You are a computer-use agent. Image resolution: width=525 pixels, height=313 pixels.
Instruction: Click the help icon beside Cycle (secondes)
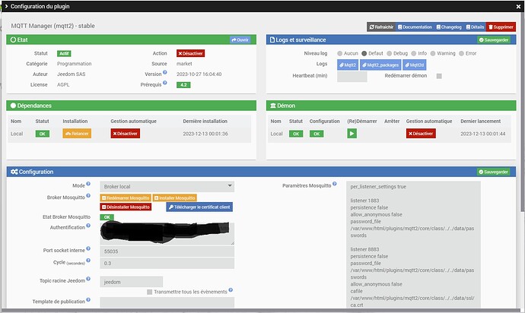click(x=88, y=260)
